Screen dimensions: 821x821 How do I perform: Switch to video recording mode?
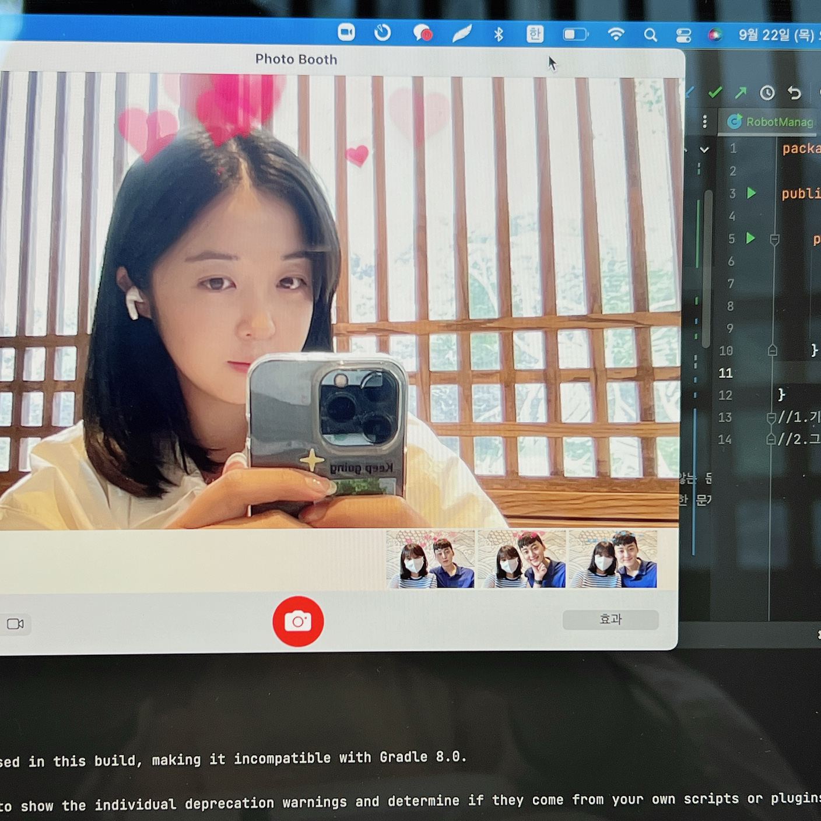click(x=15, y=624)
